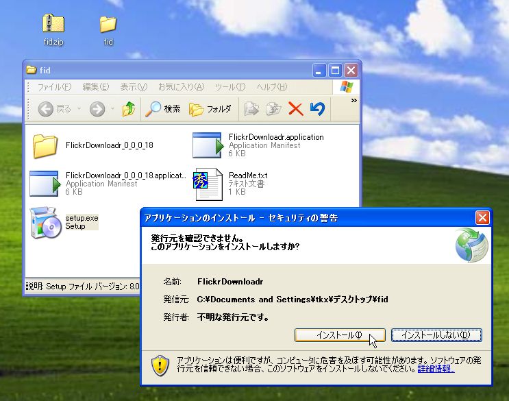Screen dimensions: 509x401
Task: Maximize the fid Explorer window
Action: coord(335,70)
